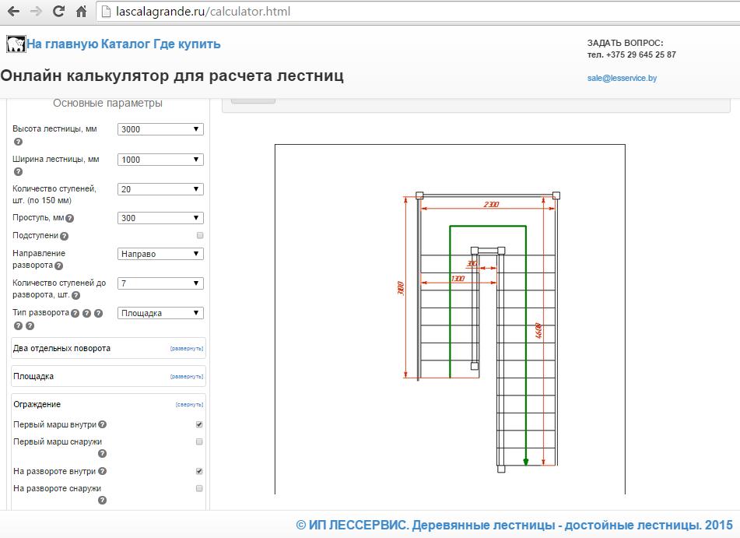
Task: Reload the page with the refresh icon
Action: 58,12
